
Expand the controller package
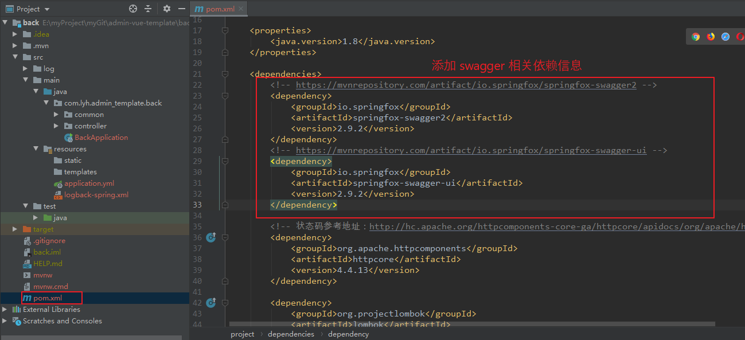tap(56, 126)
